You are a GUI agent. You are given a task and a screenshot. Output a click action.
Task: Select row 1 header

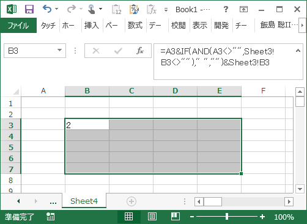[10, 104]
